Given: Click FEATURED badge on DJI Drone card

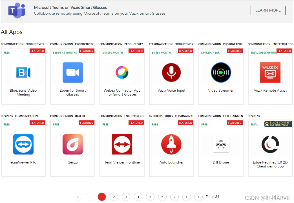Looking at the screenshot, I should [x=235, y=123].
